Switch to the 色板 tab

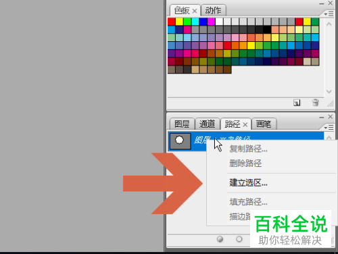pyautogui.click(x=182, y=11)
